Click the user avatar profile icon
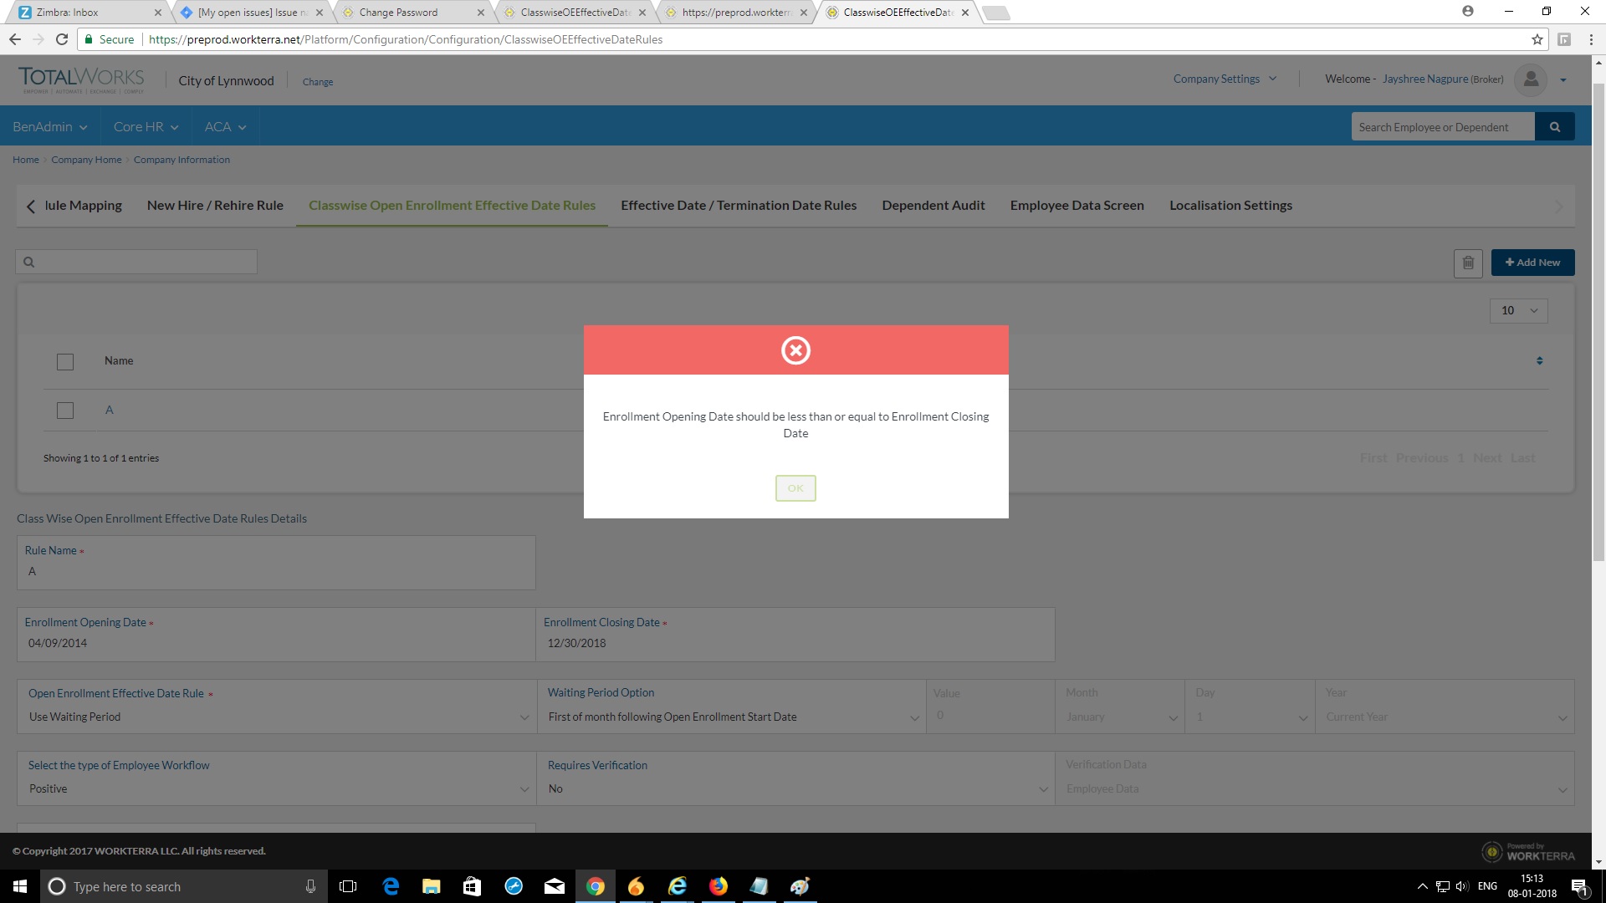 coord(1531,79)
